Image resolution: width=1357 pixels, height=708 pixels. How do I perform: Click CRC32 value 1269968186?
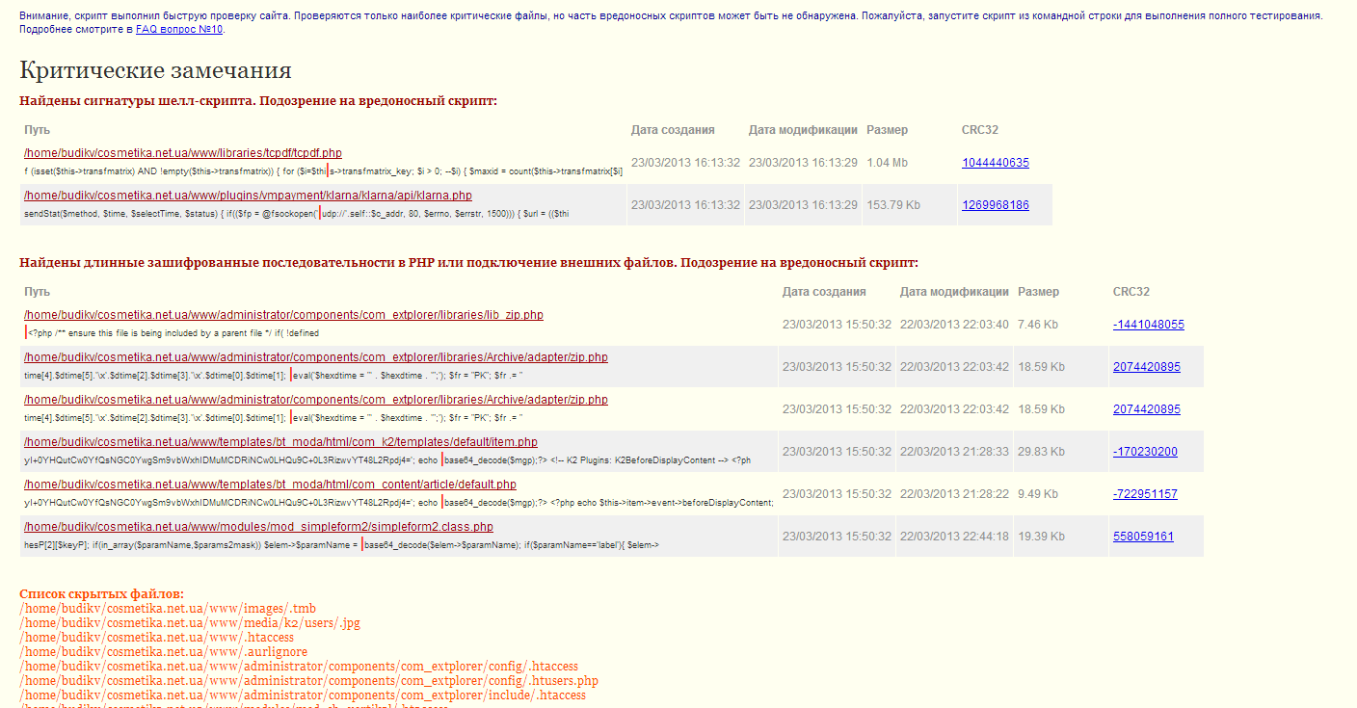click(996, 205)
